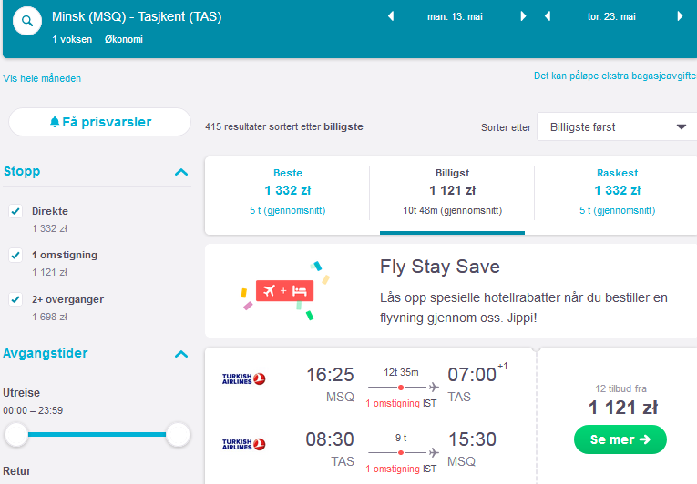Viewport: 697px width, 484px height.
Task: Open Vis hele måneden link
Action: coord(42,78)
